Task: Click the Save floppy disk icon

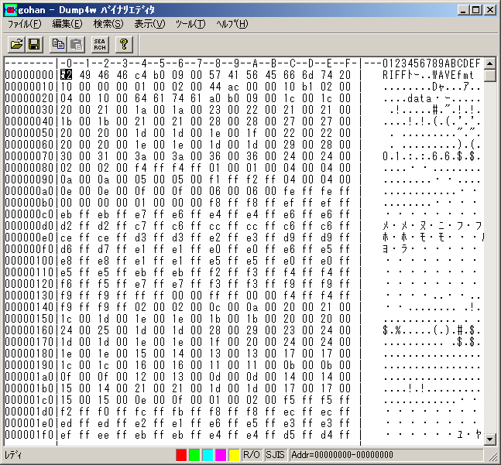Action: click(x=34, y=44)
